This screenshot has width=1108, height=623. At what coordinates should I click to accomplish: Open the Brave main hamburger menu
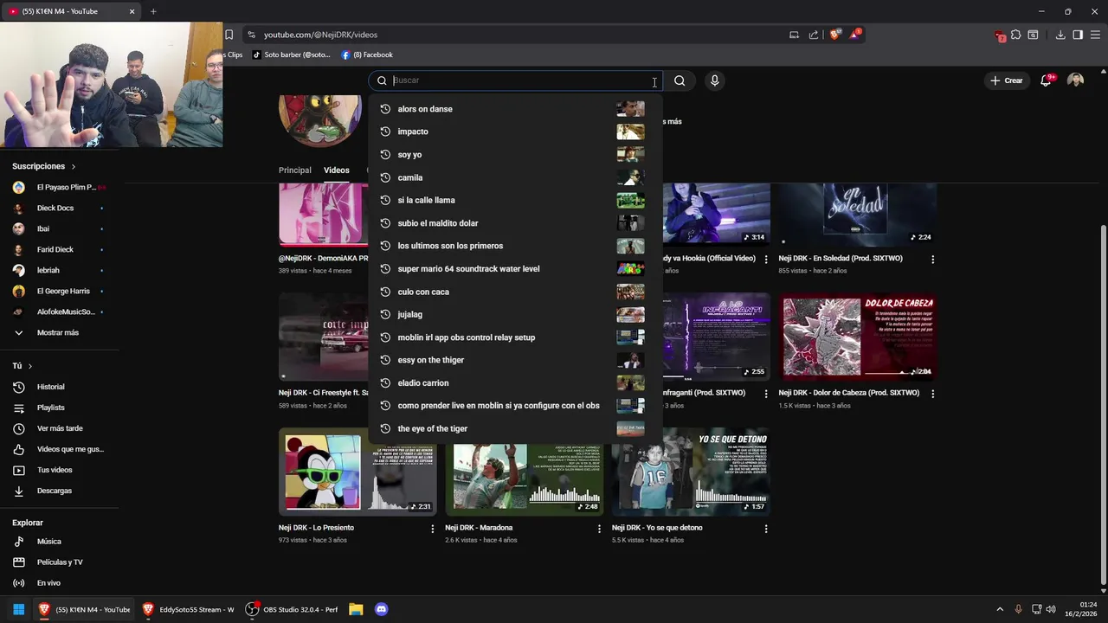(x=1095, y=35)
